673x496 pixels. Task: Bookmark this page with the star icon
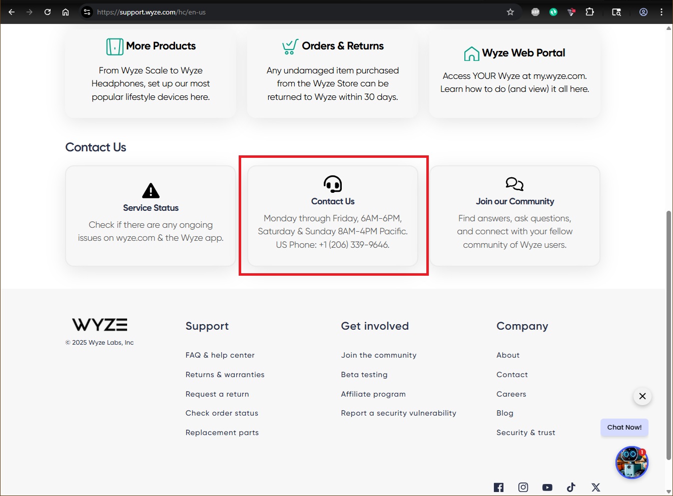tap(510, 12)
